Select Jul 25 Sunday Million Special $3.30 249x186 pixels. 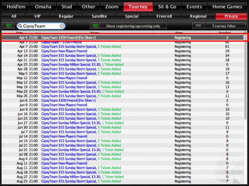point(123,150)
